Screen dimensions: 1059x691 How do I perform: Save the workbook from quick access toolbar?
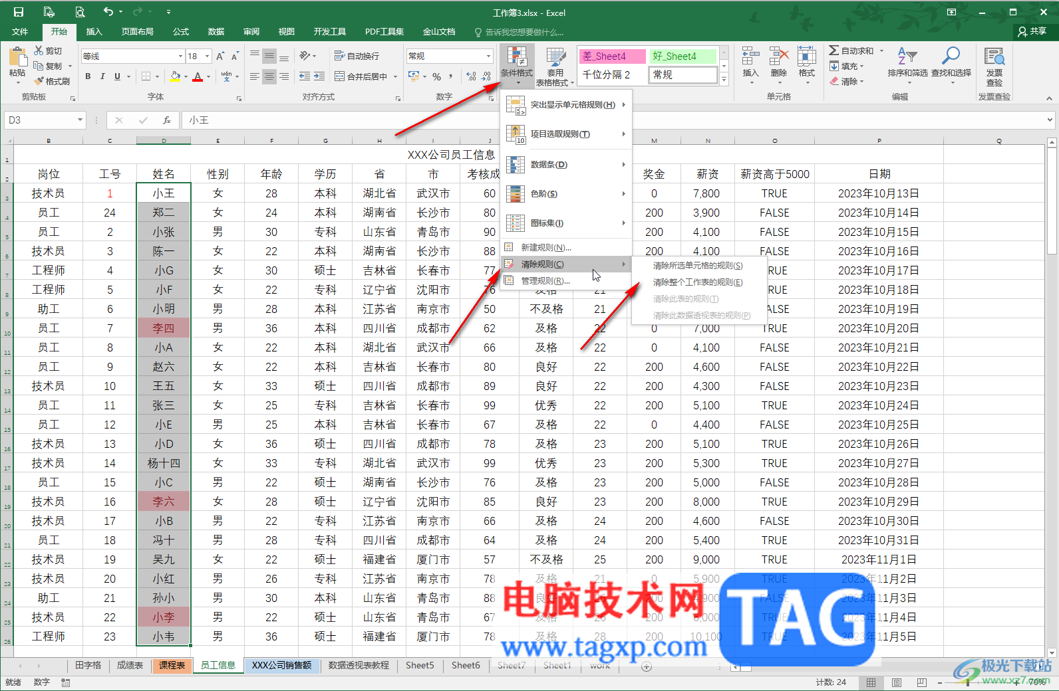click(18, 12)
